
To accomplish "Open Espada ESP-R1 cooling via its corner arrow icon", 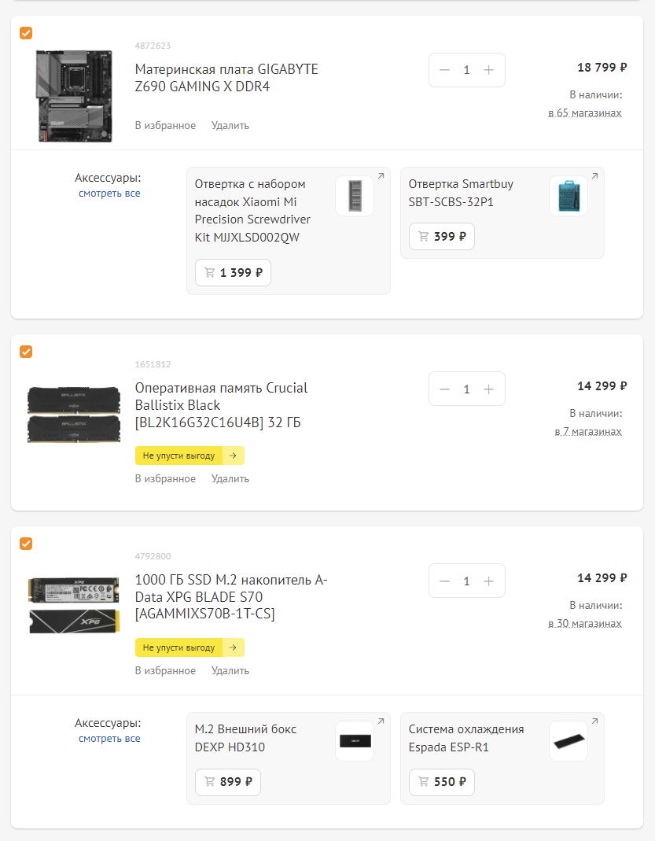I will 595,720.
